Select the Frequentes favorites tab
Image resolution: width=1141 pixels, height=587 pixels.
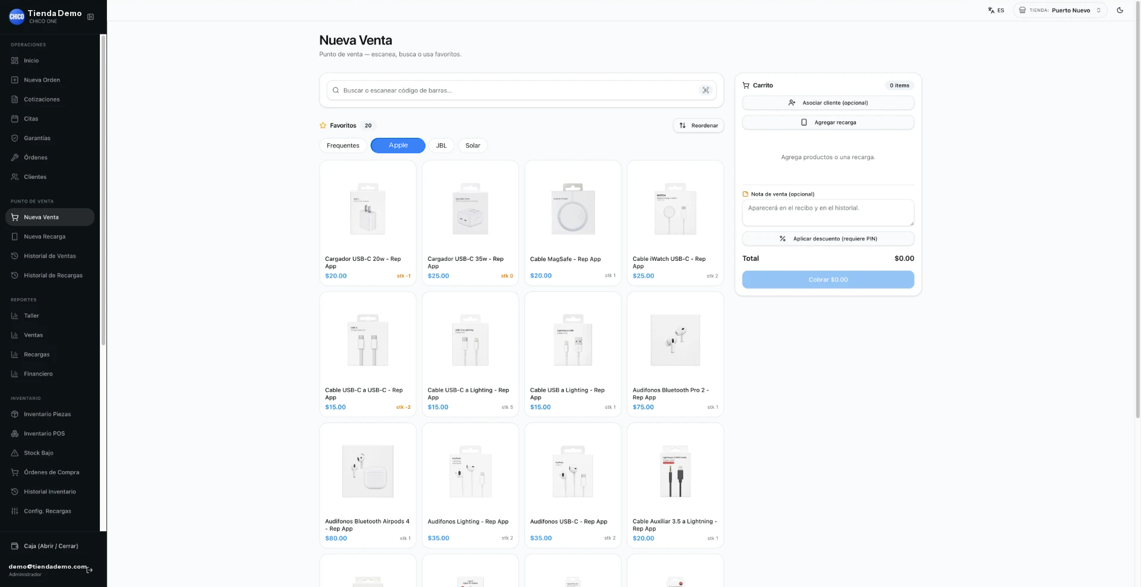coord(343,146)
